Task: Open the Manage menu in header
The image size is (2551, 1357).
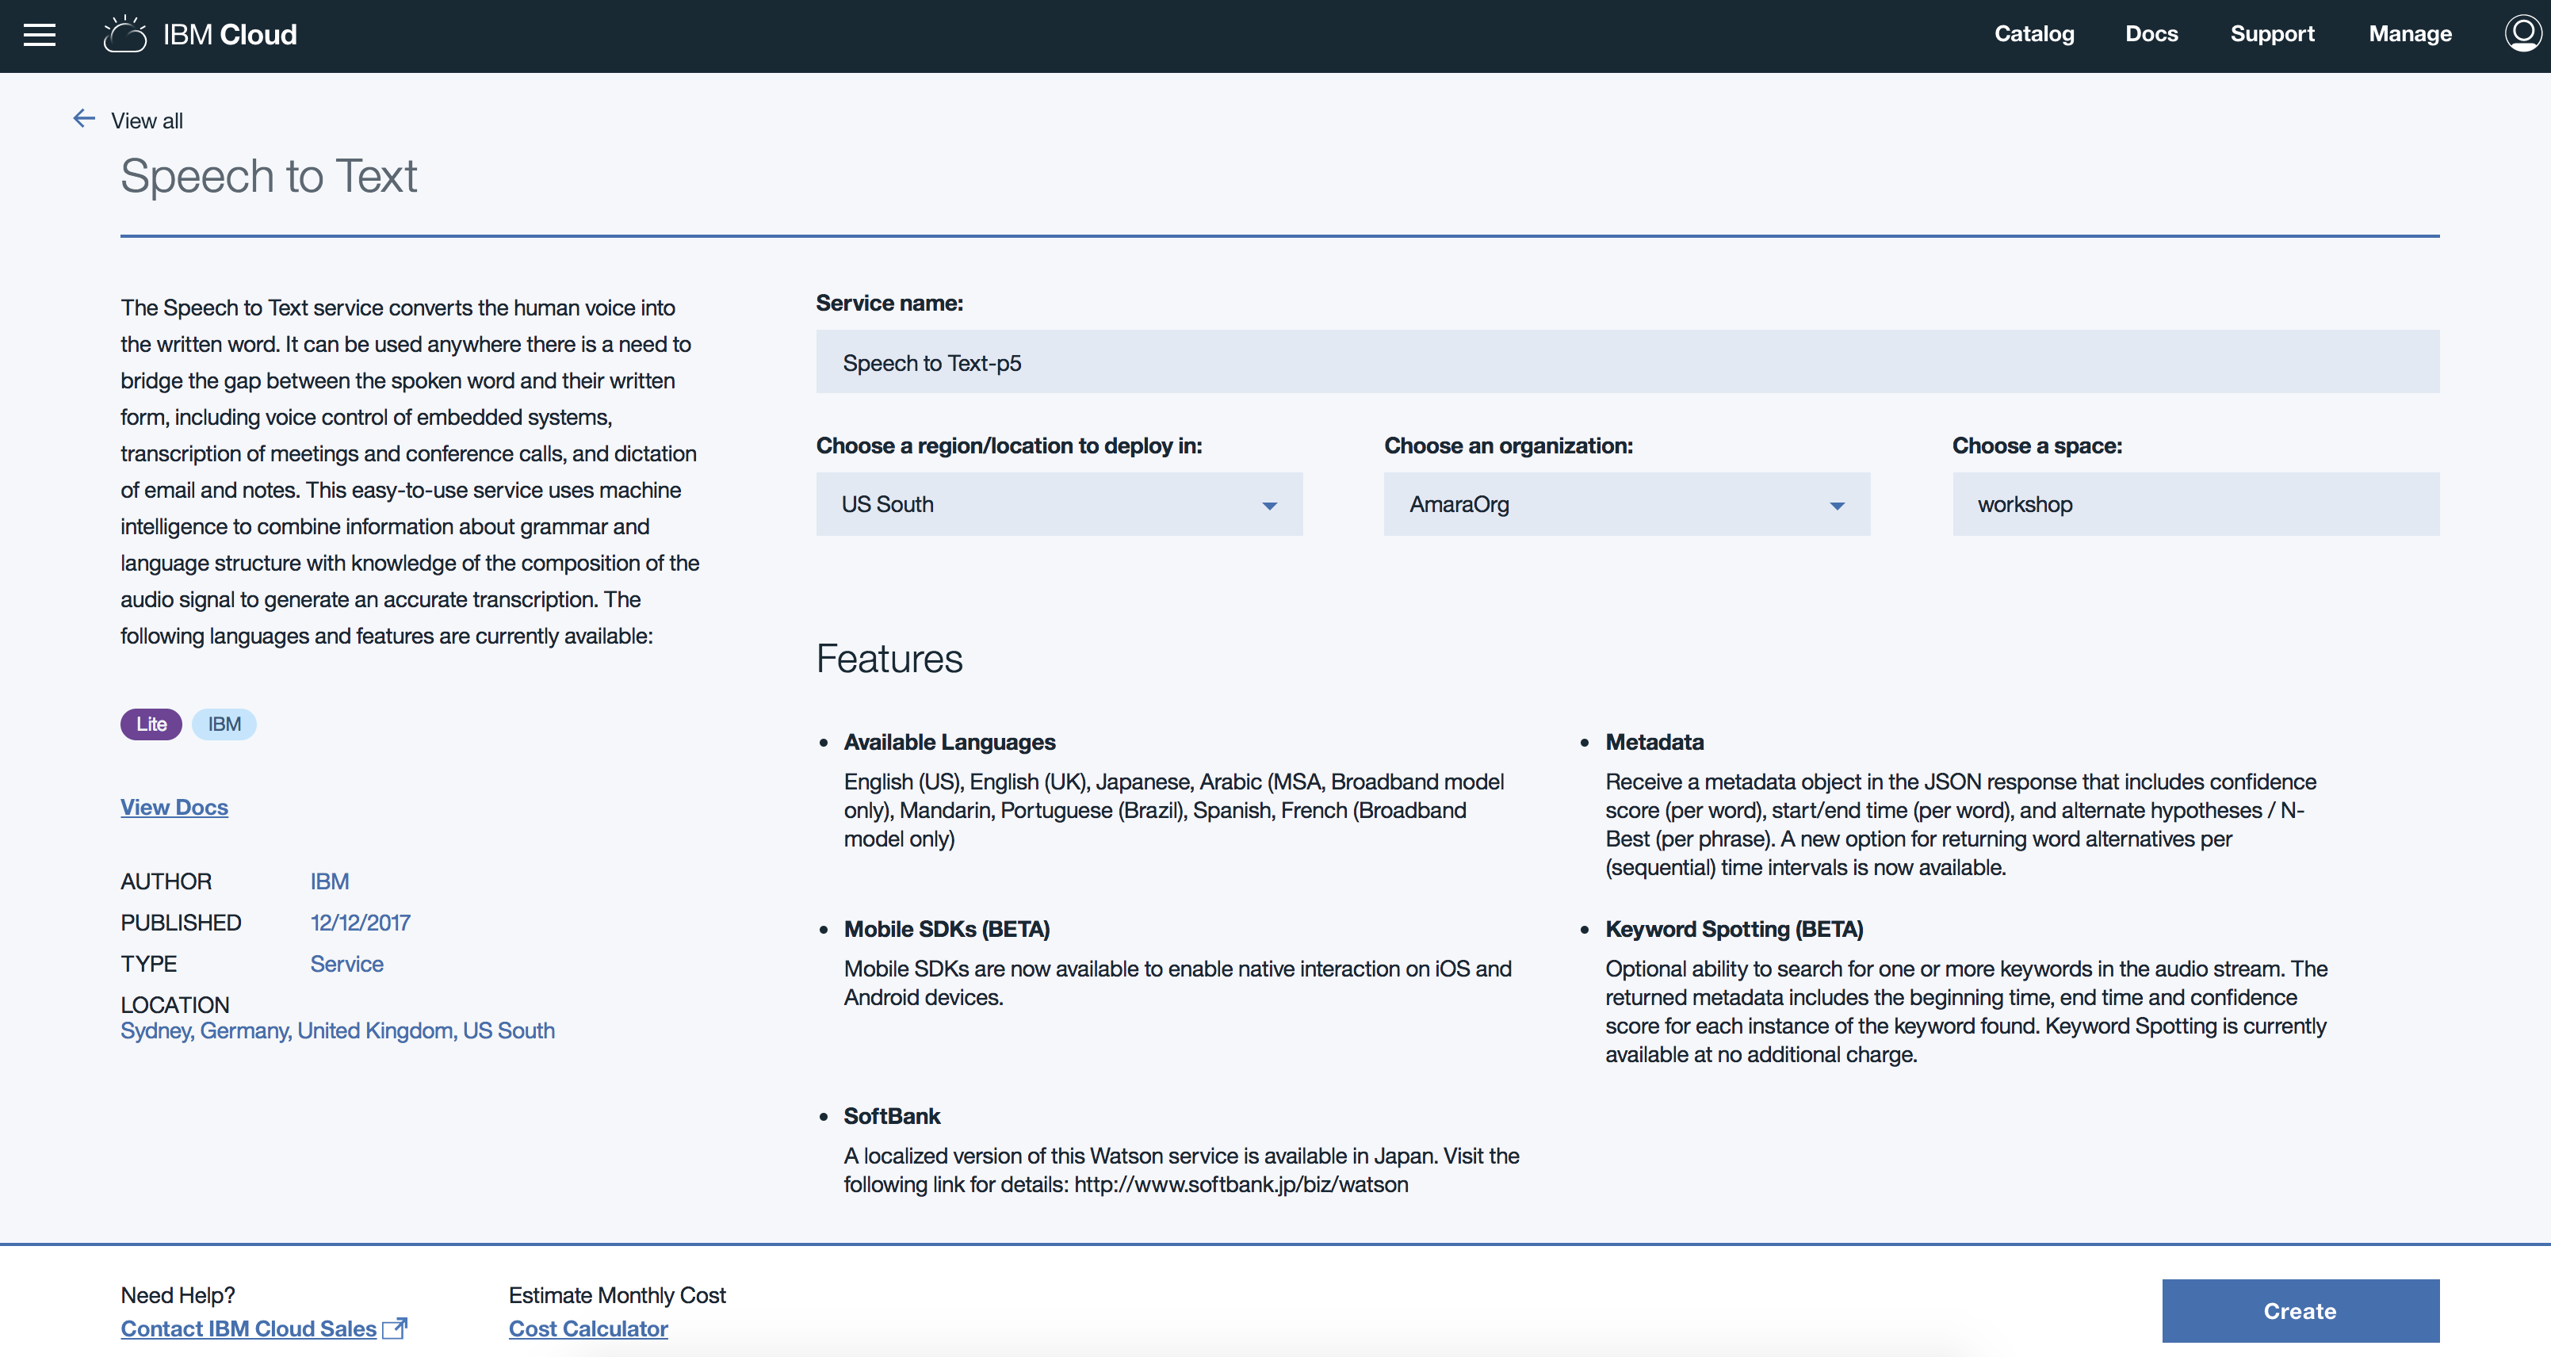Action: (2409, 33)
